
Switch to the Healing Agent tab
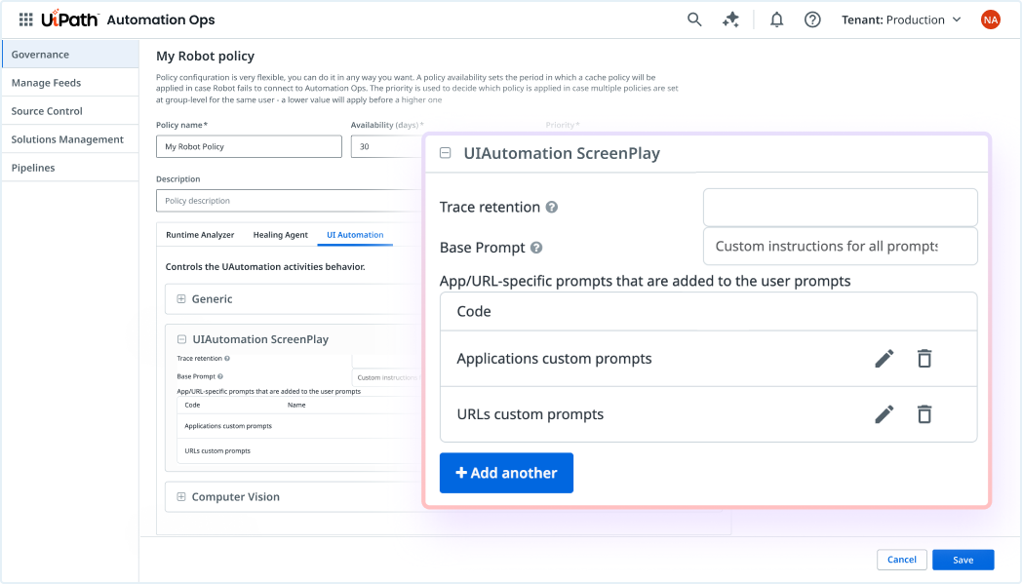[x=280, y=235]
